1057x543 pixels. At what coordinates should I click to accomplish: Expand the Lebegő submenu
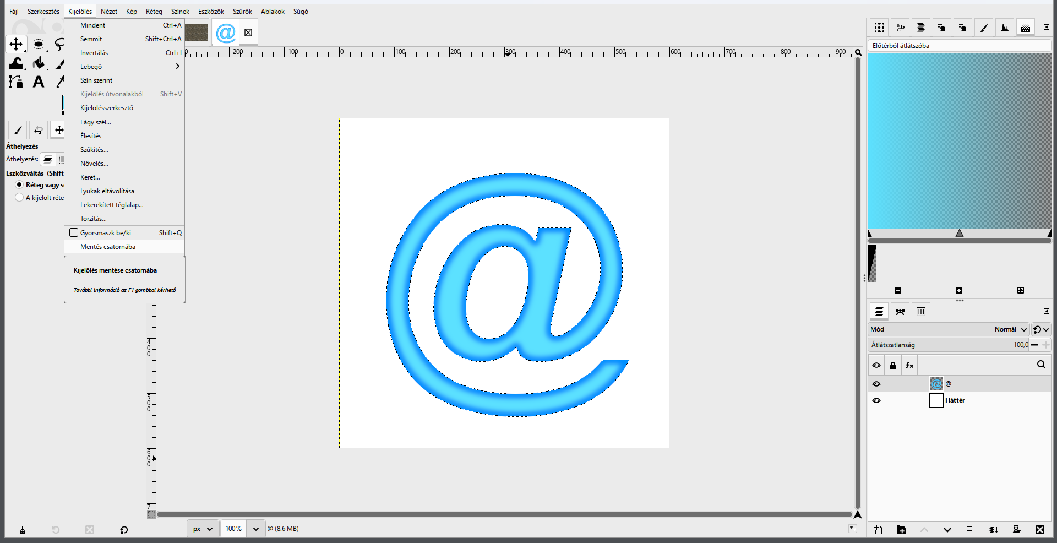tap(124, 67)
